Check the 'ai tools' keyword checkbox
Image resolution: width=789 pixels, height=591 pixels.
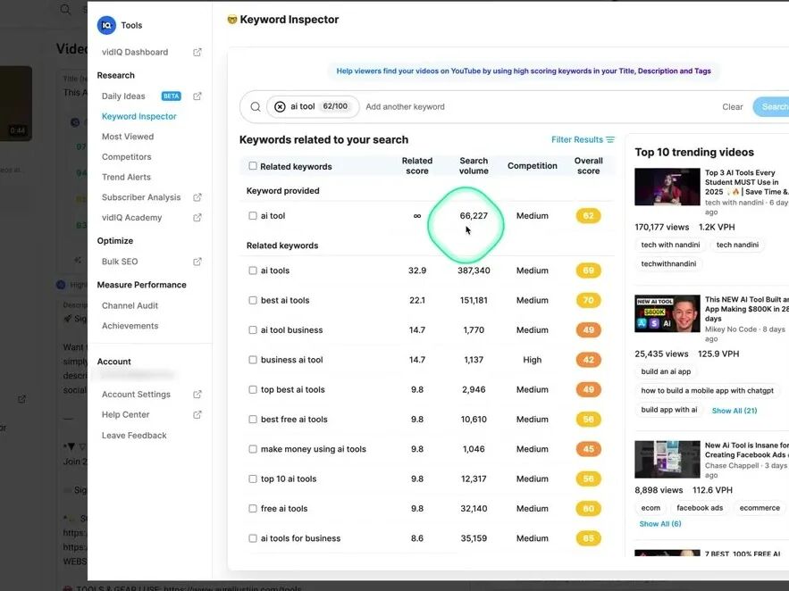click(252, 270)
